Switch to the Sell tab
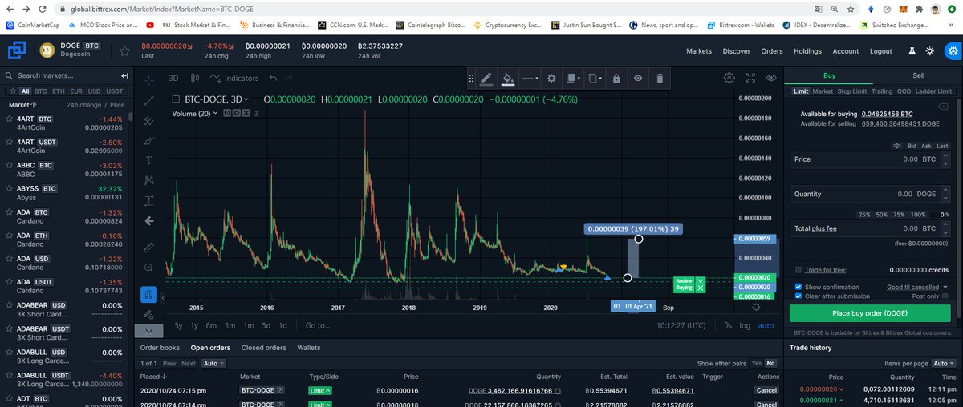963x407 pixels. (x=917, y=75)
